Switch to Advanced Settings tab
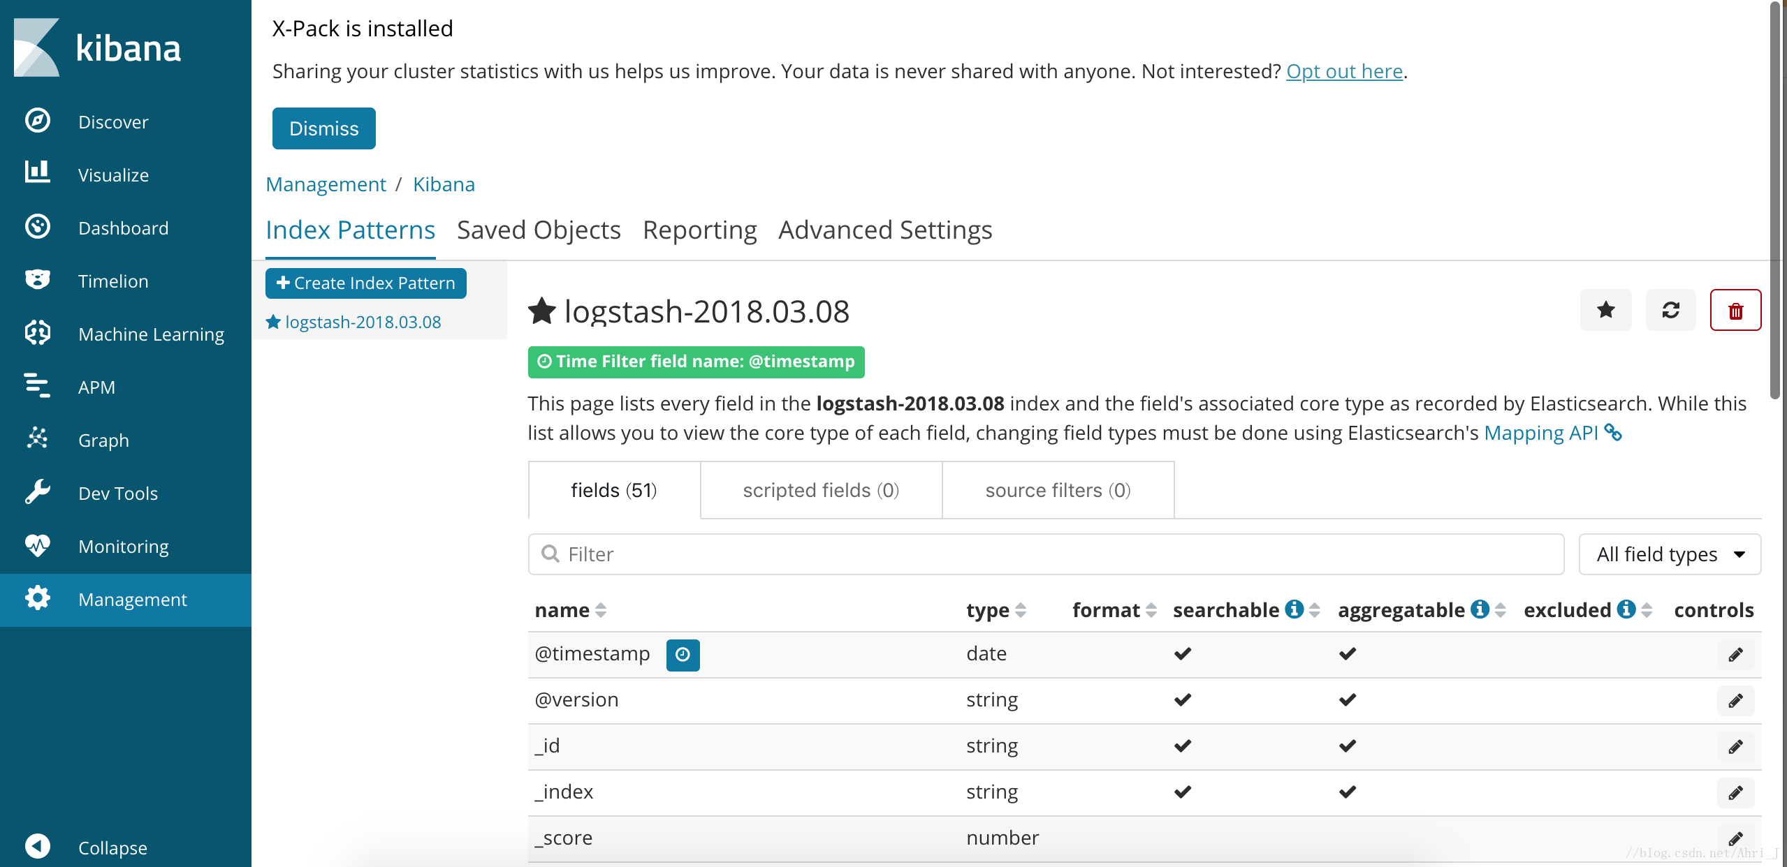This screenshot has height=867, width=1787. [x=886, y=230]
